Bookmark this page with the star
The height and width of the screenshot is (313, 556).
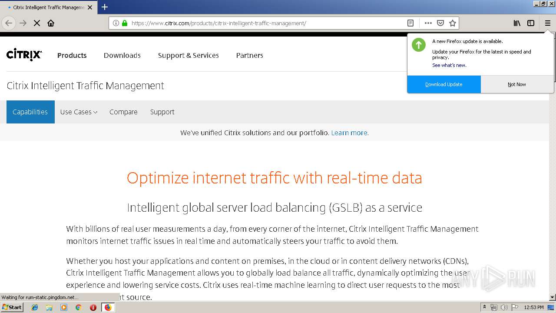pos(453,23)
